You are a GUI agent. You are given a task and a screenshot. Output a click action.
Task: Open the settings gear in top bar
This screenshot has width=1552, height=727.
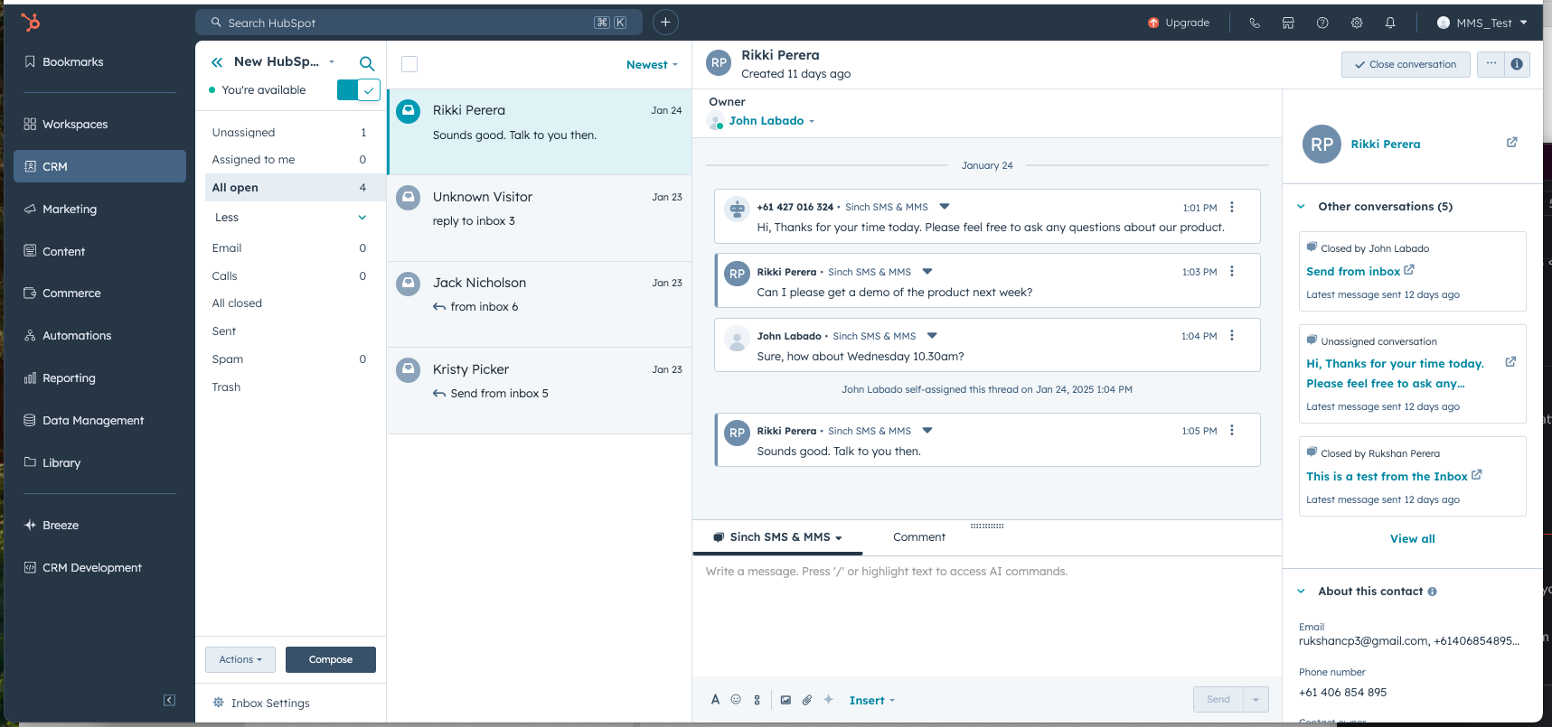(1357, 23)
